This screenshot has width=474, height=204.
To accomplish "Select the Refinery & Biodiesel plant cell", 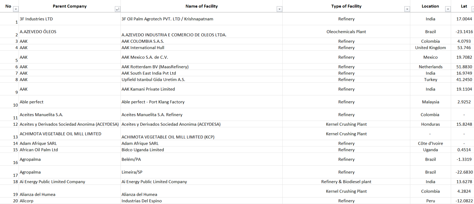I will pyautogui.click(x=346, y=182).
